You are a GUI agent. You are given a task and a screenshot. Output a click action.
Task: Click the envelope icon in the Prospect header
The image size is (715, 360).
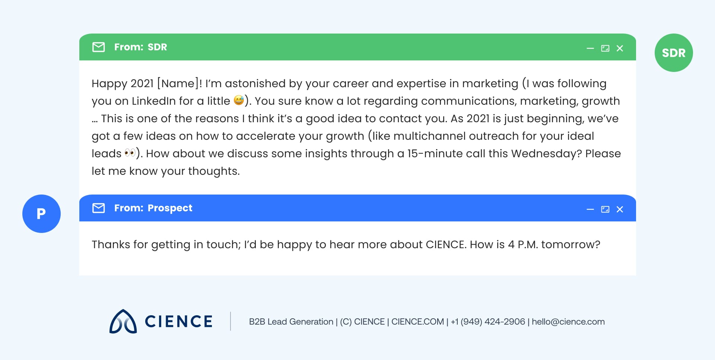tap(98, 208)
